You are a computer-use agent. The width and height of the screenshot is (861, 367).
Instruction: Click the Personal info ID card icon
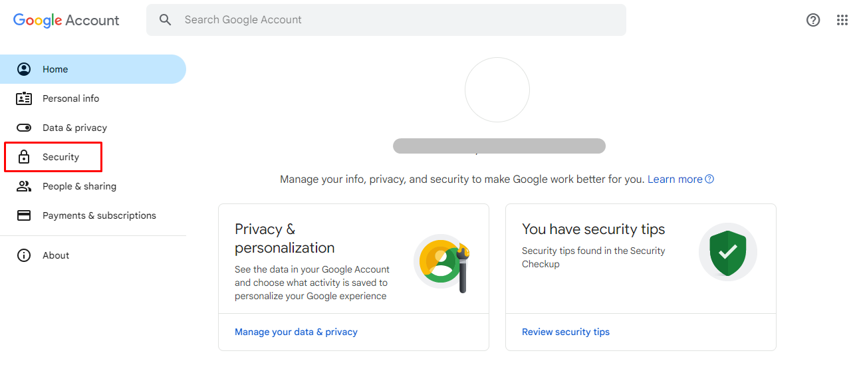(24, 98)
